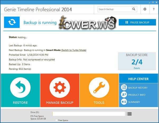This screenshot has width=159, height=123.
Task: Click the Backup History calendar icon
Action: [x=124, y=87]
